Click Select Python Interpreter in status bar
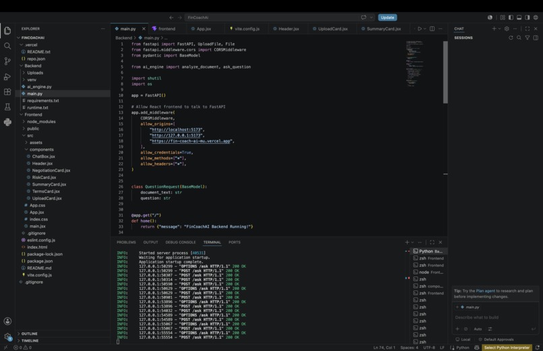 pos(507,348)
